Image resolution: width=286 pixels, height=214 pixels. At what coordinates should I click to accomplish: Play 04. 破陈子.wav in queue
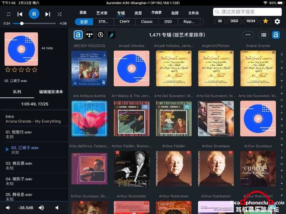[34, 181]
